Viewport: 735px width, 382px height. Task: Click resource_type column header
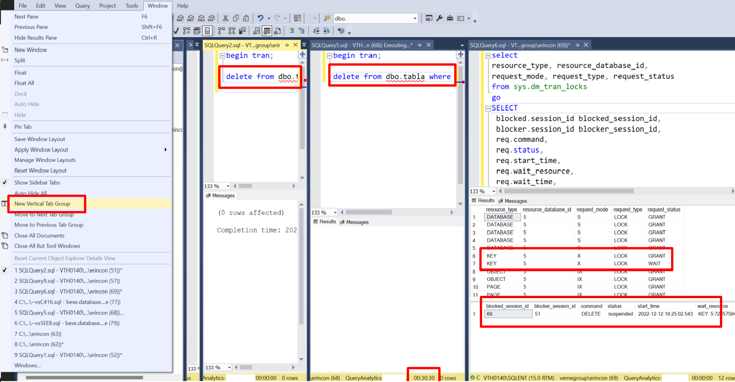[502, 210]
